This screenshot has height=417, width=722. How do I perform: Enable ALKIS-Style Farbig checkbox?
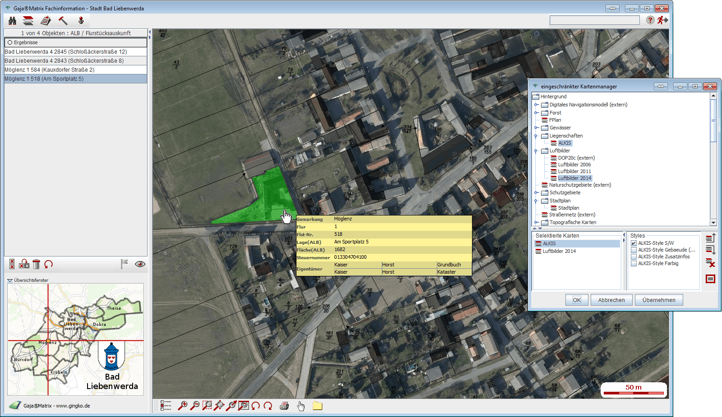pyautogui.click(x=634, y=264)
